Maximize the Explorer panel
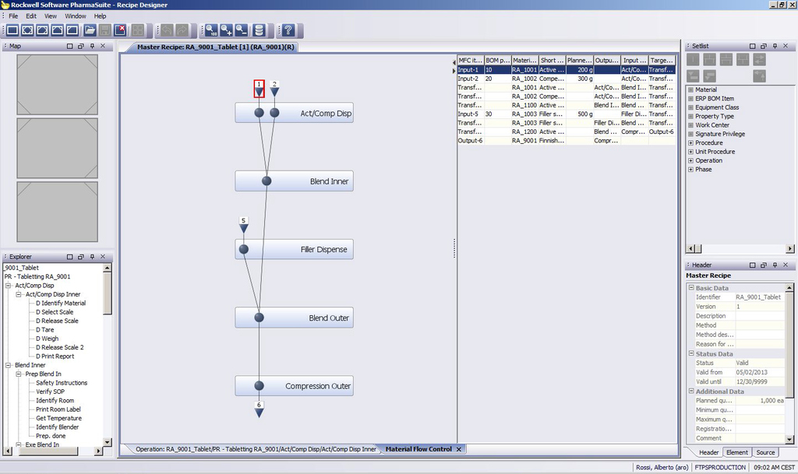The width and height of the screenshot is (798, 474). pyautogui.click(x=69, y=257)
